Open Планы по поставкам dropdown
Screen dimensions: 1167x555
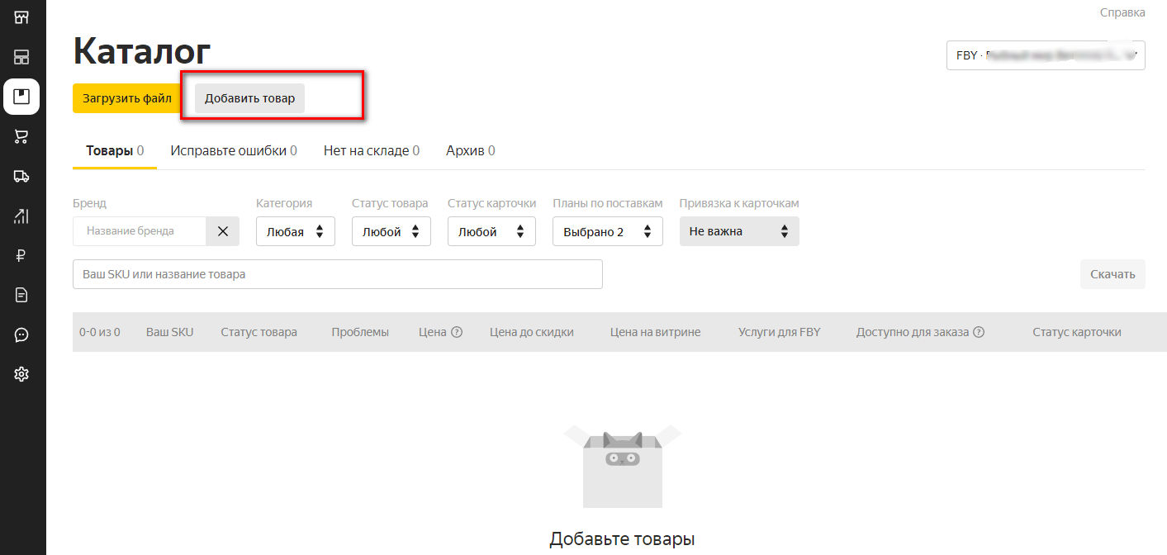[607, 231]
